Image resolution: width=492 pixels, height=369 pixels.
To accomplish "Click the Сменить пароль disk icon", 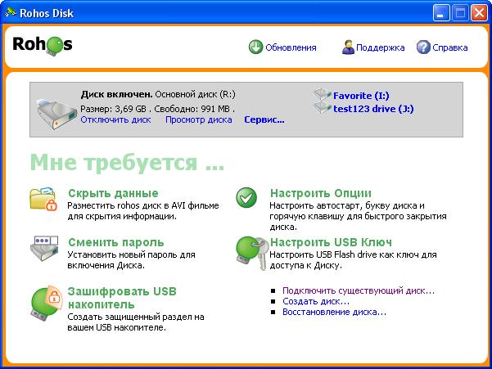I will point(44,248).
